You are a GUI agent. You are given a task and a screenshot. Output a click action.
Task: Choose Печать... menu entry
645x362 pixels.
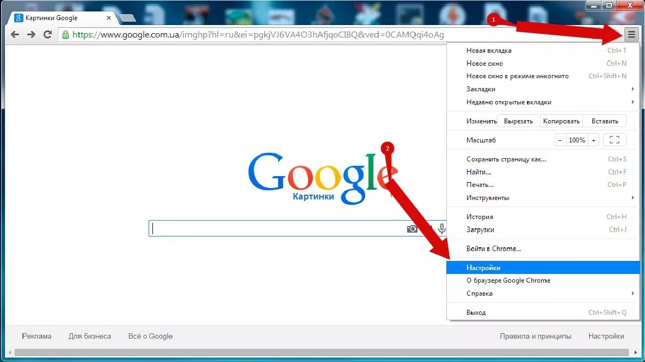(x=543, y=184)
